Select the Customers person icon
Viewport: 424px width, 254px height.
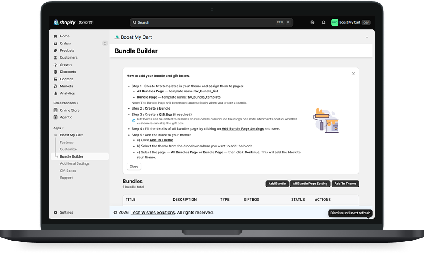pyautogui.click(x=55, y=57)
